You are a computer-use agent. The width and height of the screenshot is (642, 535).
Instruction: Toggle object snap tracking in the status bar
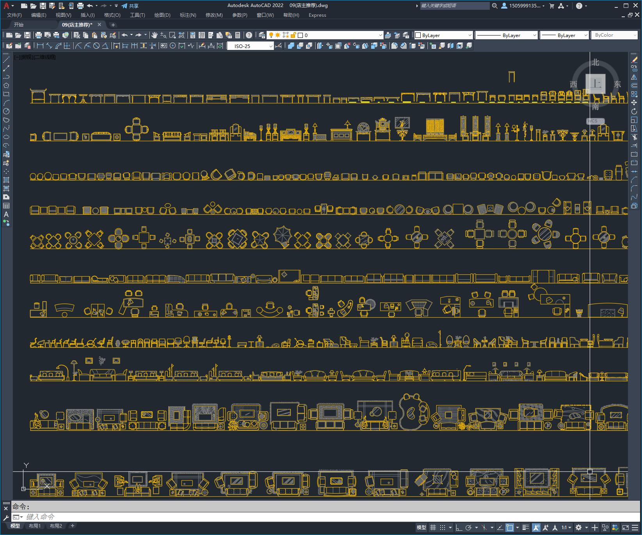click(500, 528)
